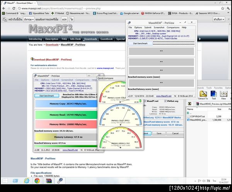Open Chrome wrench settings menu
Image resolution: width=232 pixels, height=192 pixels.
tap(228, 8)
